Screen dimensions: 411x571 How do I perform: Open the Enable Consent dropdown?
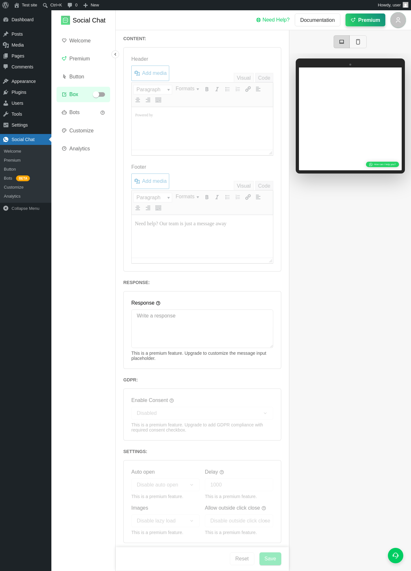[x=202, y=413]
